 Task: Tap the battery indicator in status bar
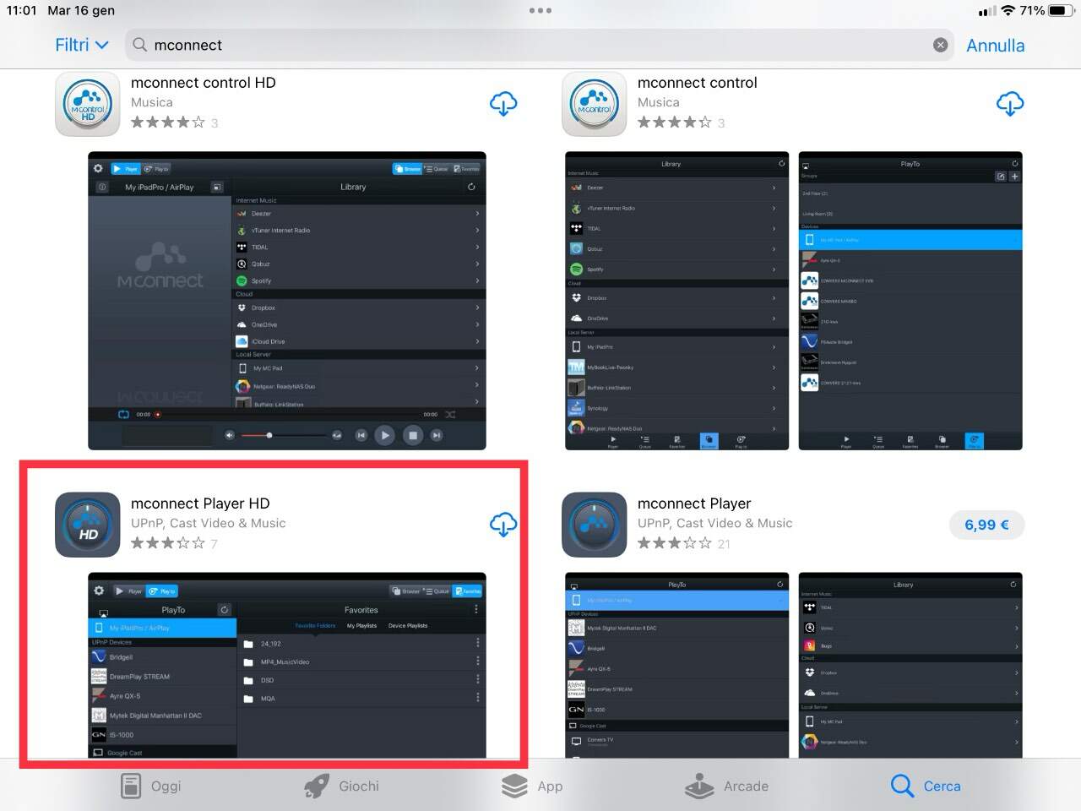click(1061, 11)
